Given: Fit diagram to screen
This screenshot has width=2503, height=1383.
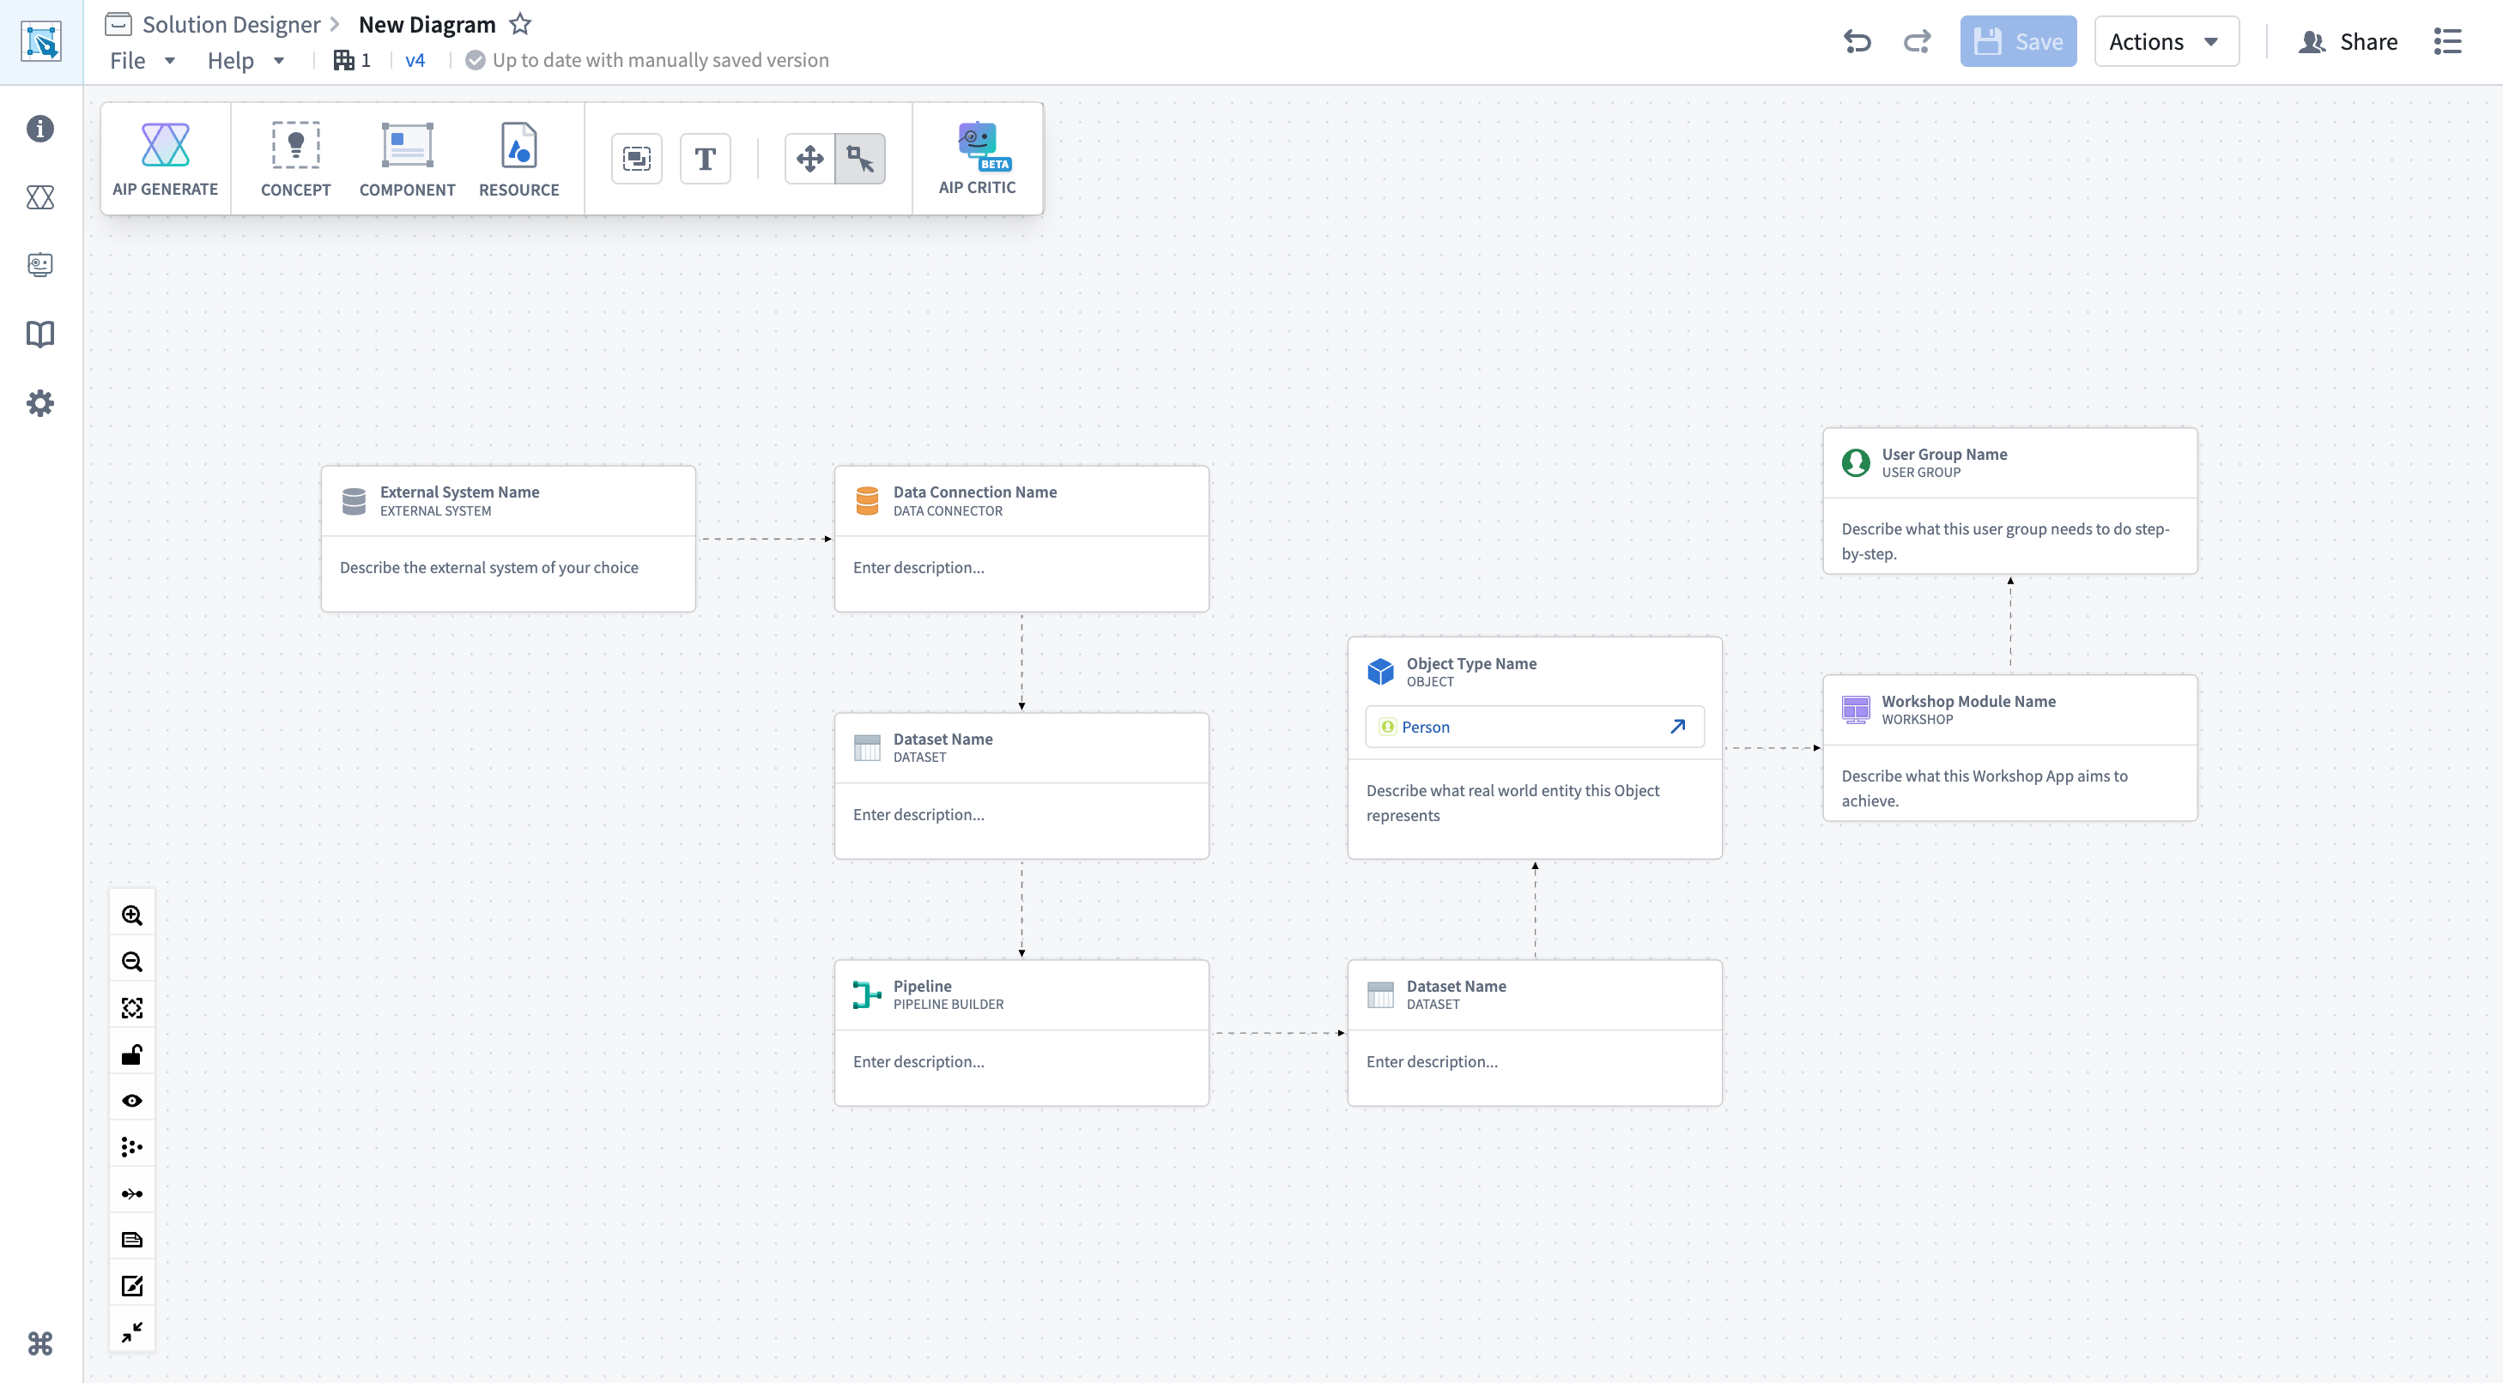Looking at the screenshot, I should tap(132, 1008).
